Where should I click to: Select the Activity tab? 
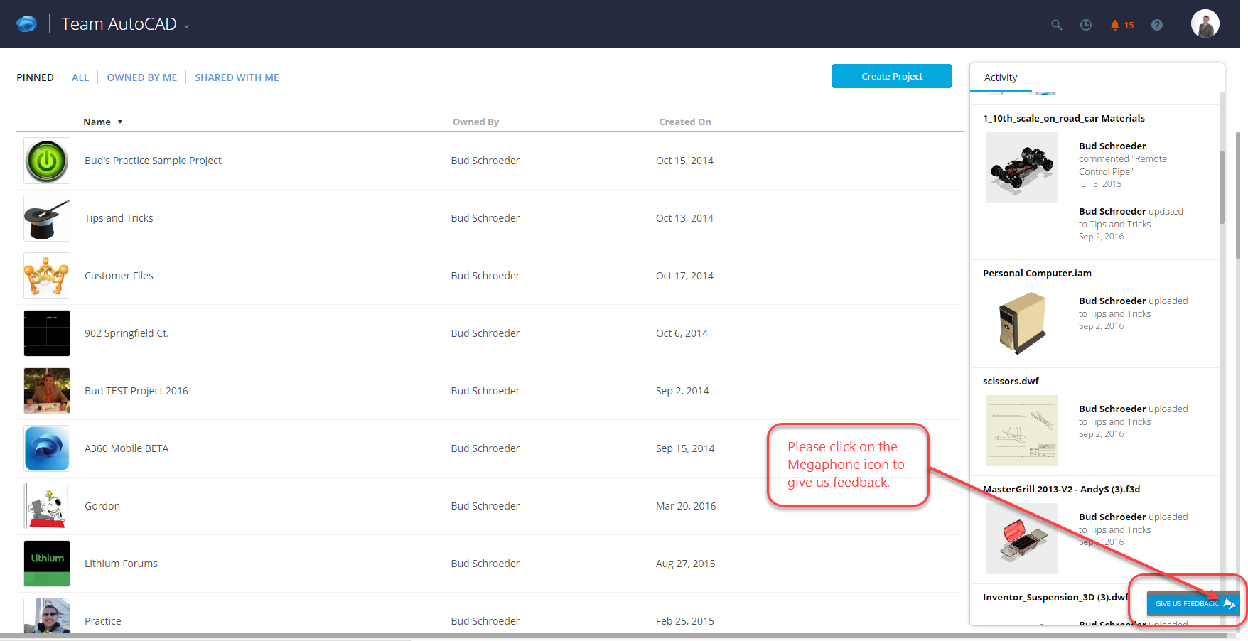click(x=1001, y=77)
